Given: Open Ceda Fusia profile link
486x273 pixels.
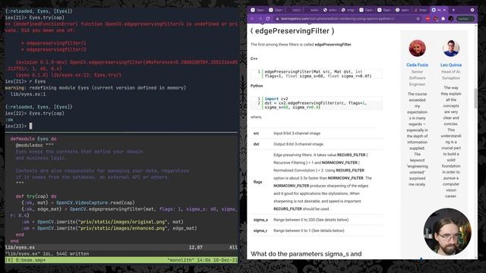Looking at the screenshot, I should point(417,65).
